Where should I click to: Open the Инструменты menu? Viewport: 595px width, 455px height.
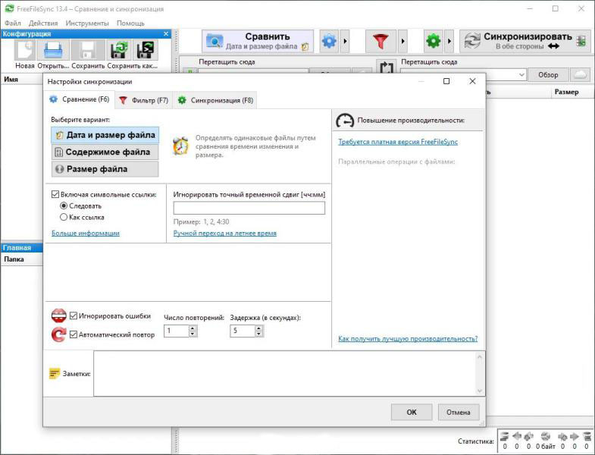click(87, 24)
